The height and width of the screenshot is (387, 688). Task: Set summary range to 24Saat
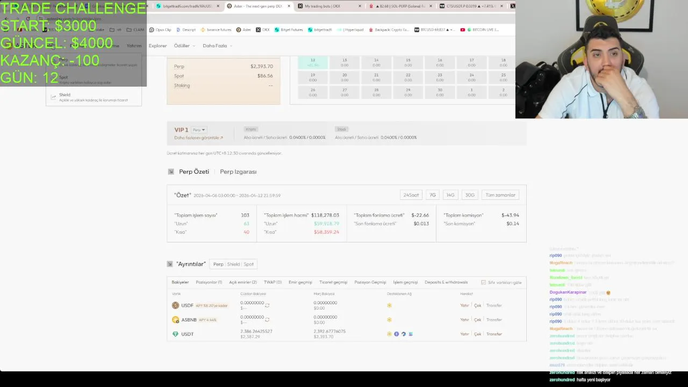pyautogui.click(x=411, y=195)
